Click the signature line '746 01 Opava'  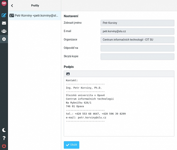(x=75, y=106)
